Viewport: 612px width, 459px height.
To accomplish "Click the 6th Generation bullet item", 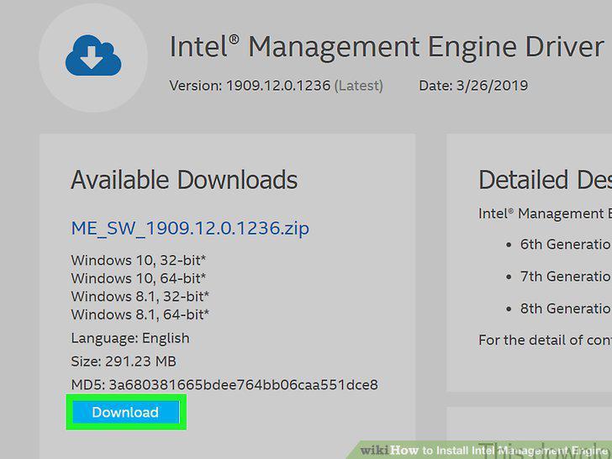I will pyautogui.click(x=566, y=245).
